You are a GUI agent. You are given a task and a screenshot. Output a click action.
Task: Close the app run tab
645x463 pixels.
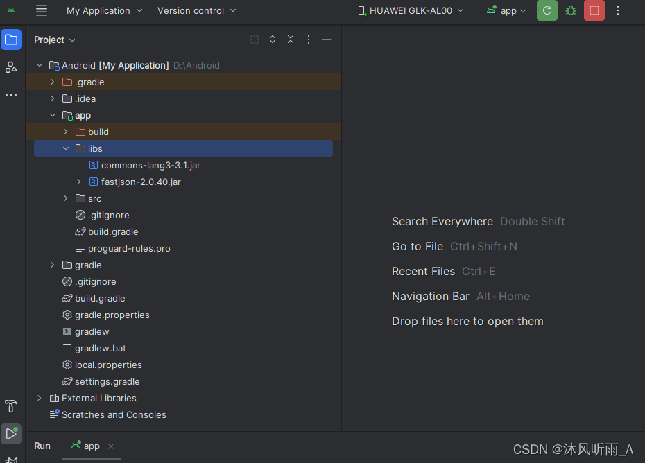click(x=111, y=446)
